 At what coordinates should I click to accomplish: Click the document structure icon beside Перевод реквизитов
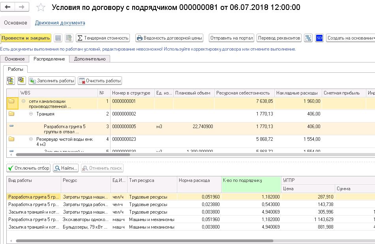pyautogui.click(x=308, y=38)
